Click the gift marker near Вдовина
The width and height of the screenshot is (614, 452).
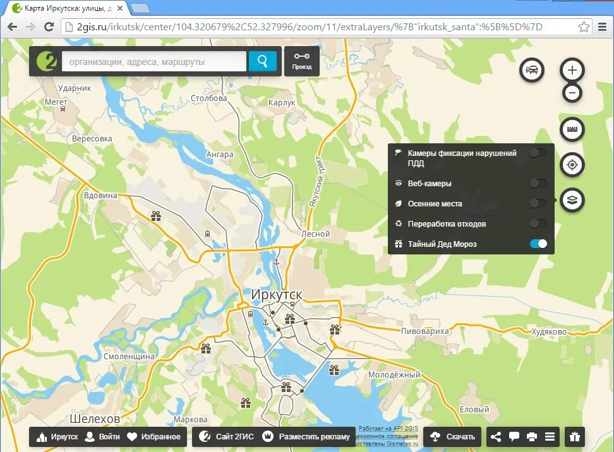(x=156, y=216)
